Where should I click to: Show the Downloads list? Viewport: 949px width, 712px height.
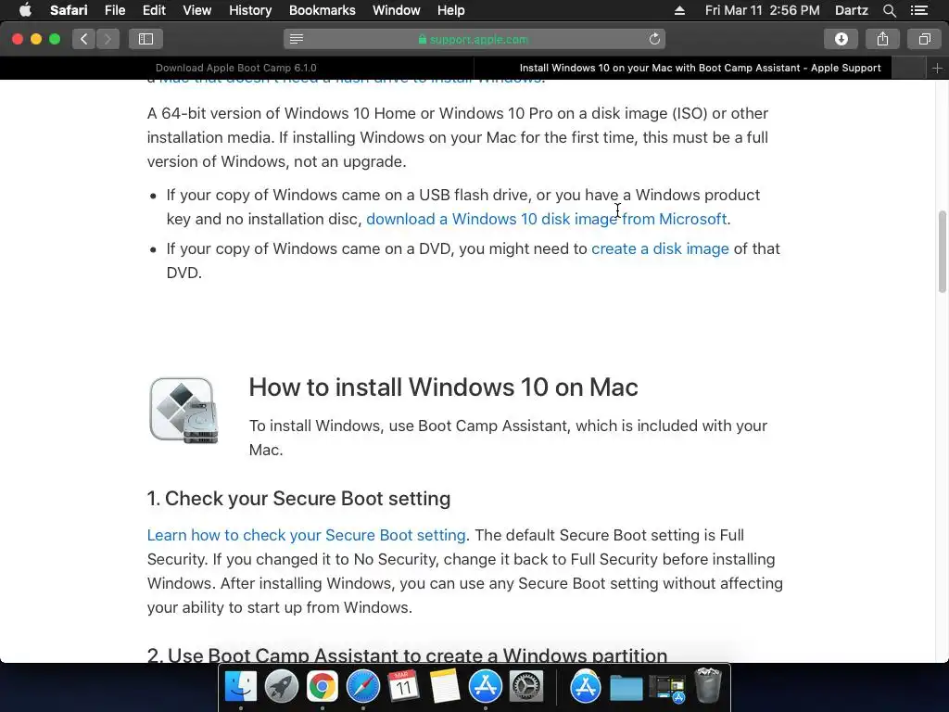(841, 39)
